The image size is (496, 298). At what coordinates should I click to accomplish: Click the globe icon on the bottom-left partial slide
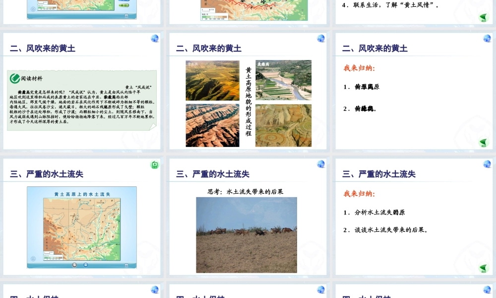click(155, 290)
